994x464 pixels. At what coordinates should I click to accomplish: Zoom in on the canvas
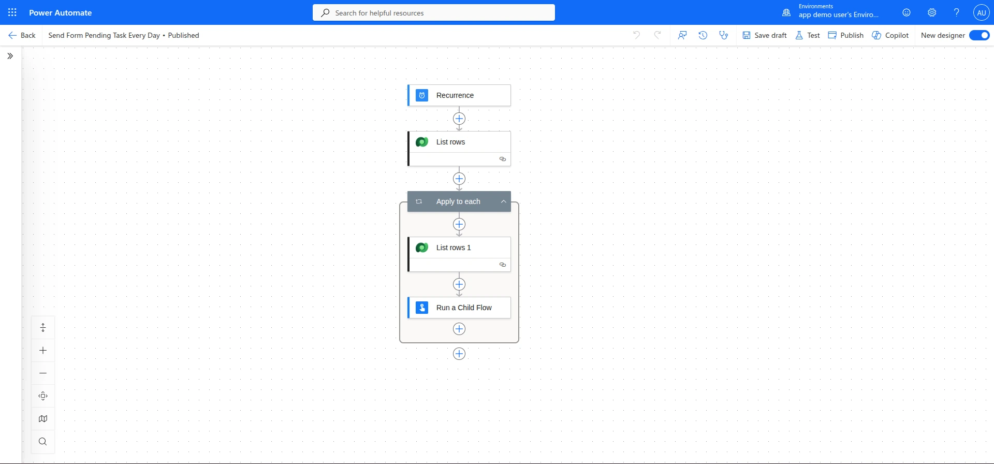[x=43, y=350]
